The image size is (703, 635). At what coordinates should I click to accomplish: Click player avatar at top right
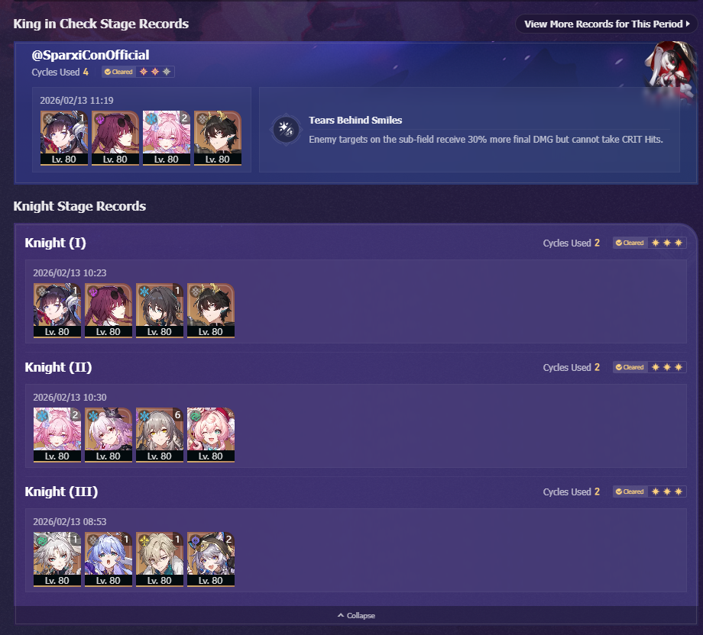(x=669, y=64)
